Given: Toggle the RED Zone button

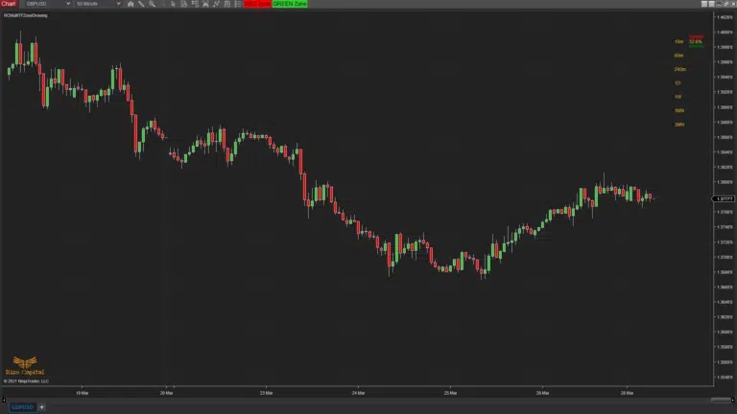Looking at the screenshot, I should coord(257,4).
